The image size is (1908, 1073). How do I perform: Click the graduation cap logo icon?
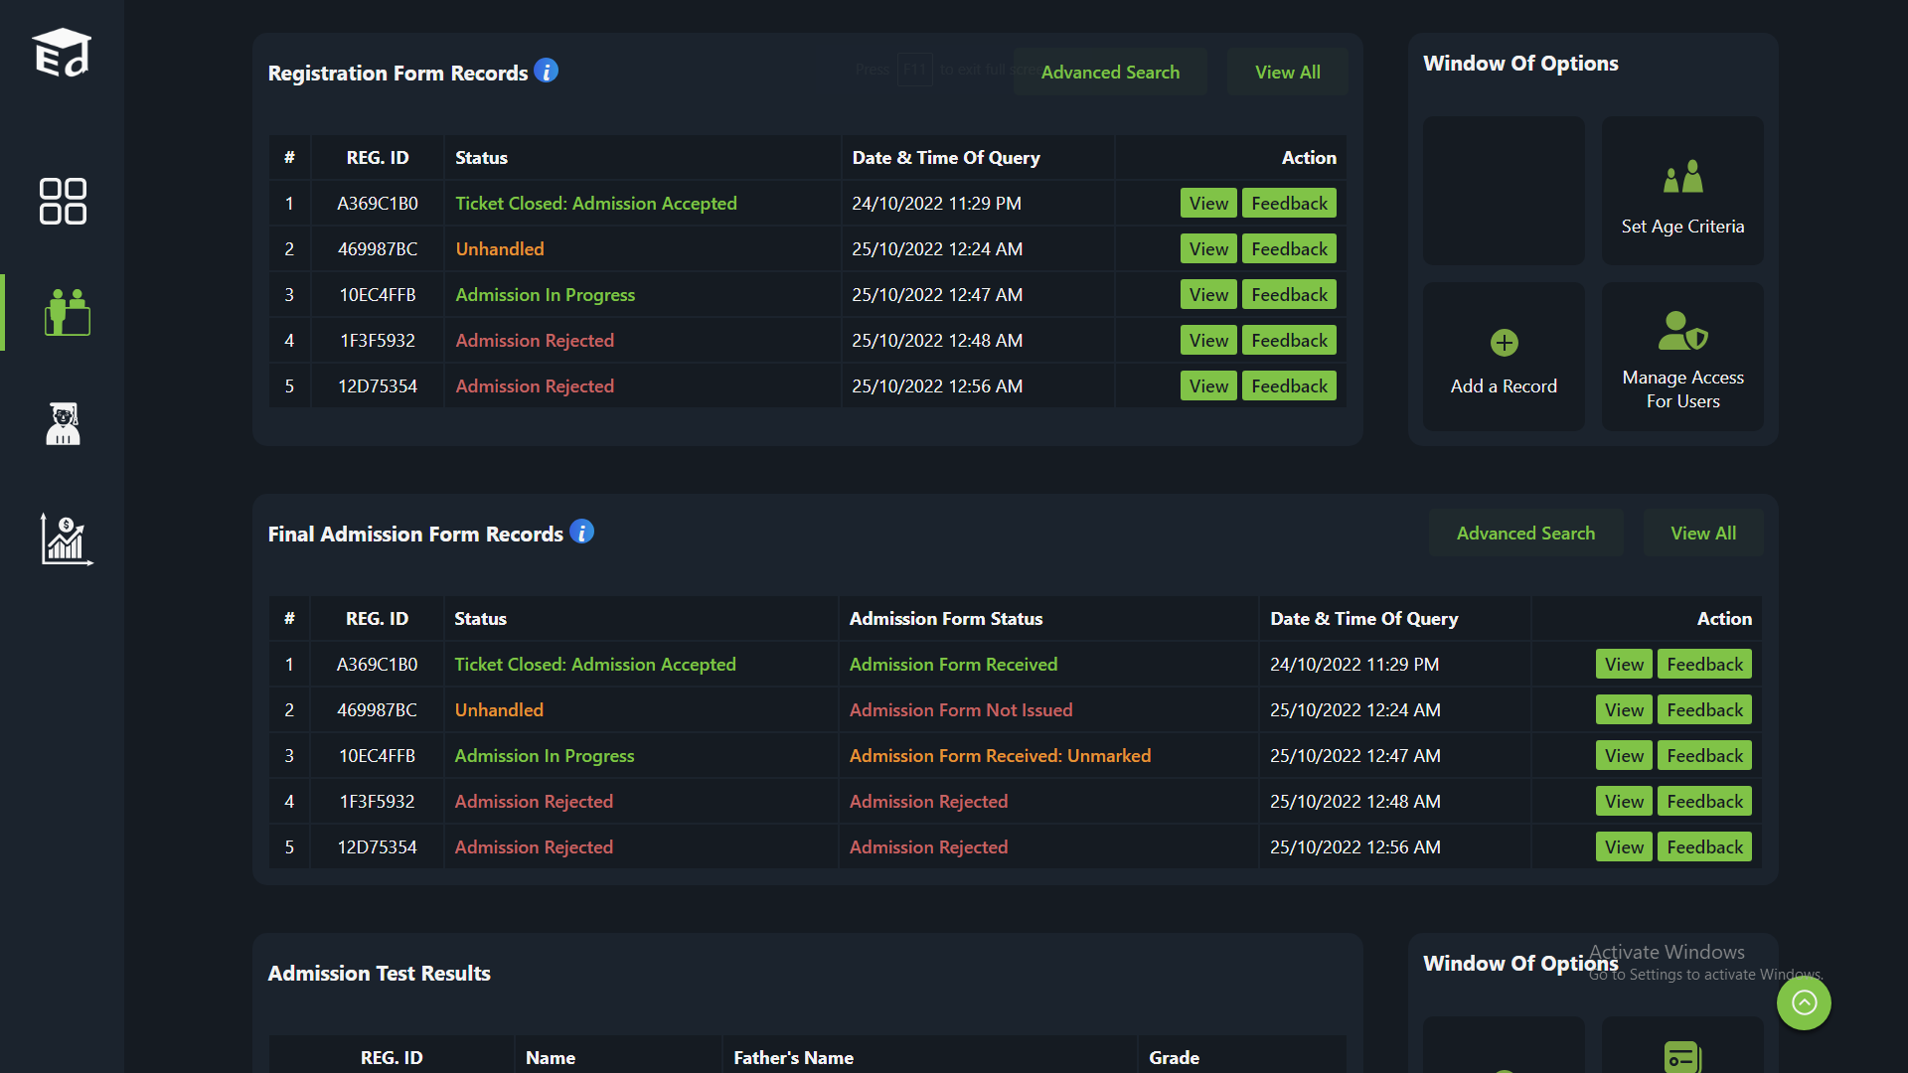tap(62, 53)
